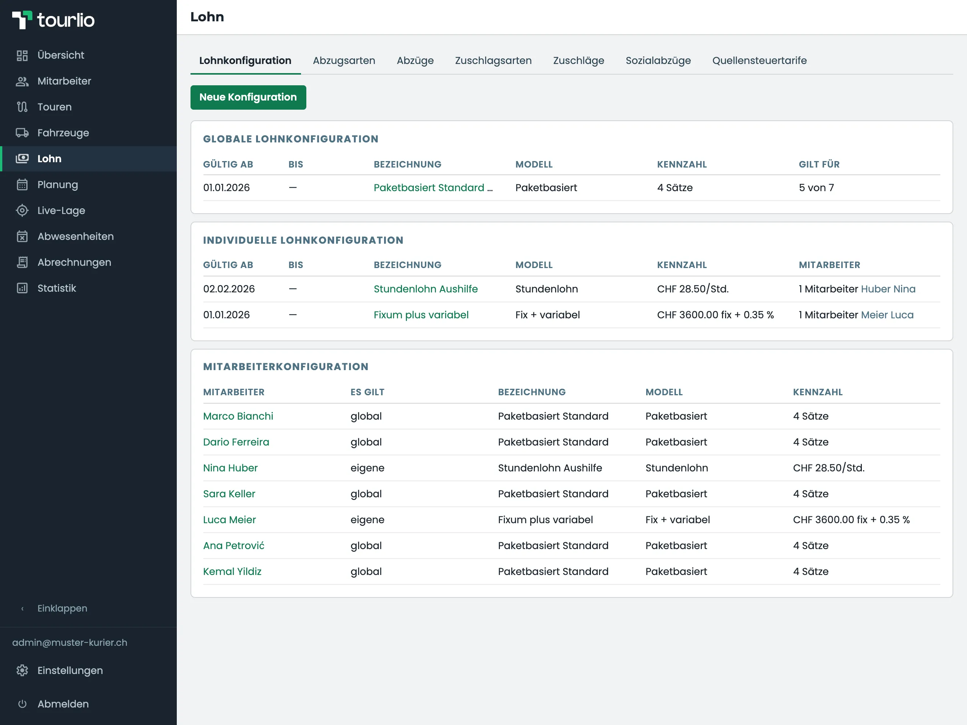Click the Mitarbeiter people icon
Image resolution: width=967 pixels, height=725 pixels.
pyautogui.click(x=22, y=81)
